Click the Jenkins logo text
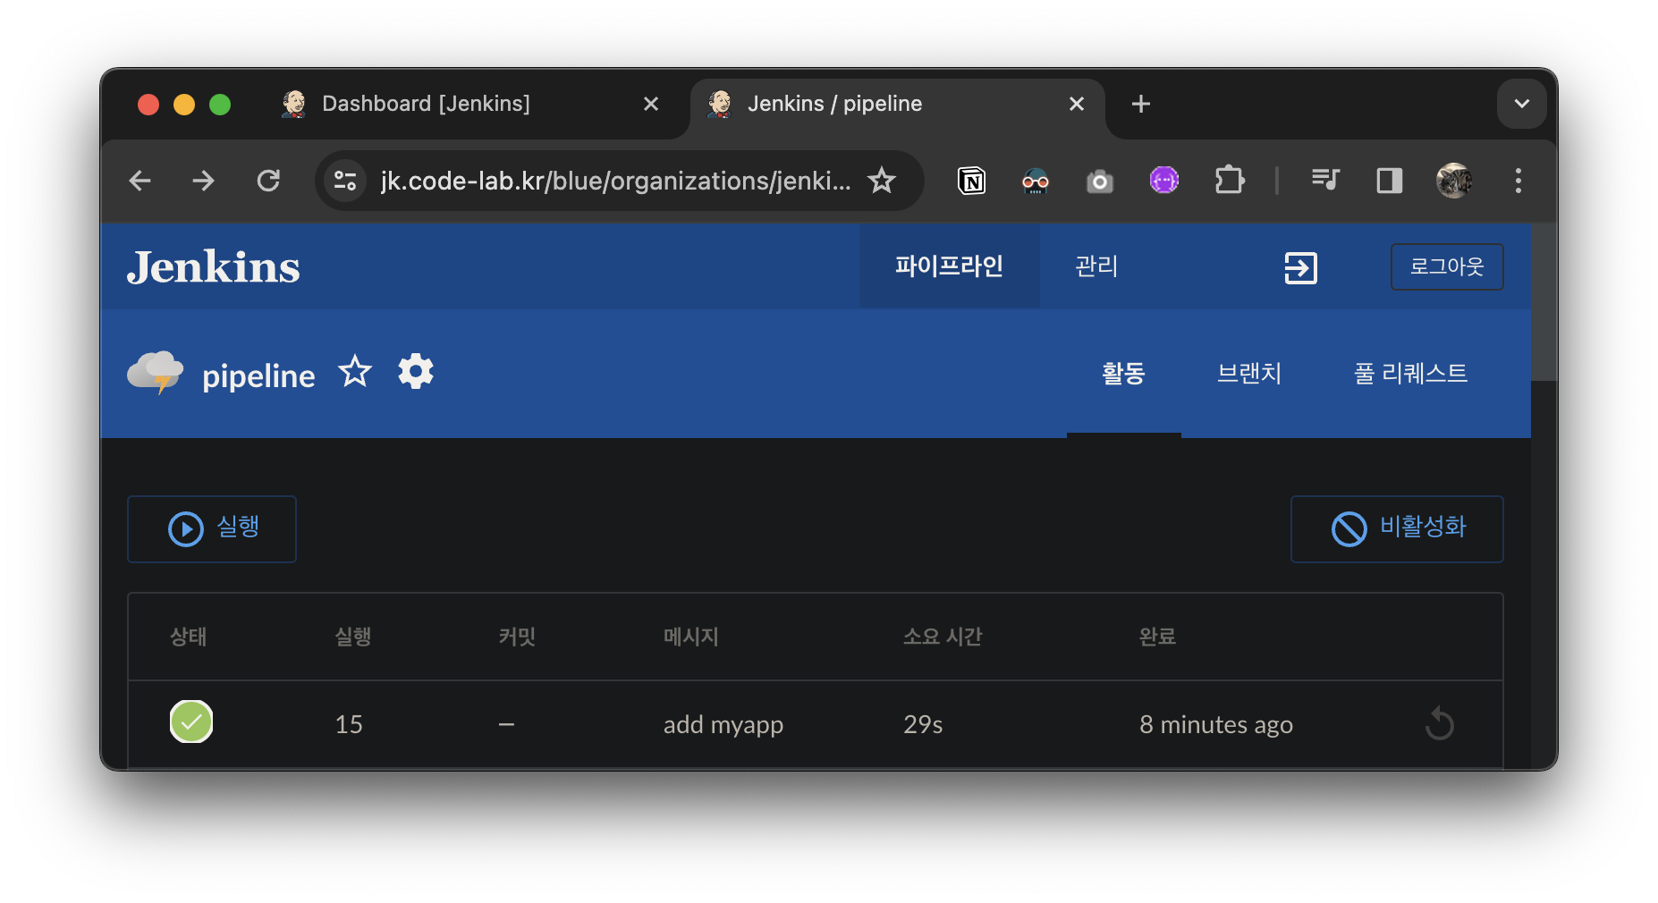Screen dimensions: 1658x903 click(x=214, y=266)
